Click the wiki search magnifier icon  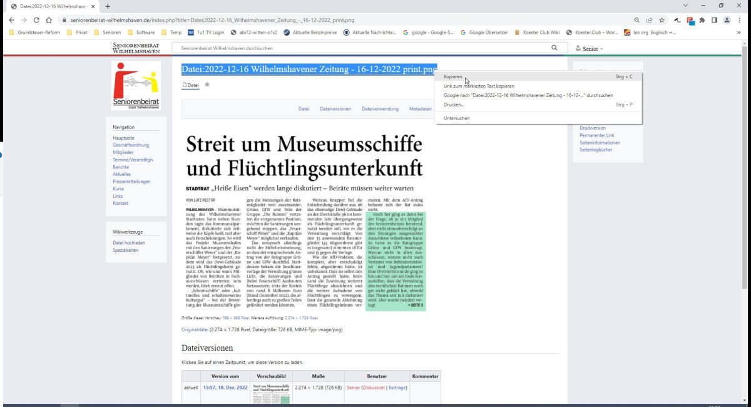point(554,48)
